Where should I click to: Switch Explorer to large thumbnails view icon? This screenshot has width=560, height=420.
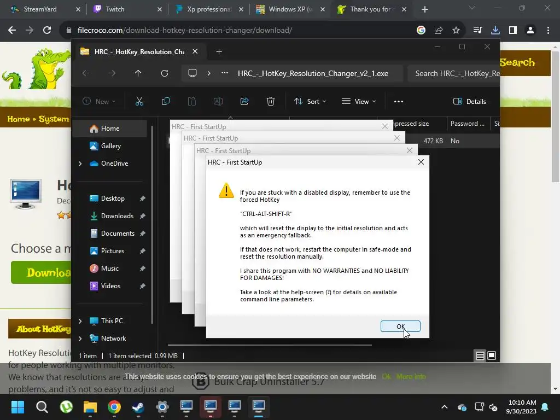click(x=492, y=355)
